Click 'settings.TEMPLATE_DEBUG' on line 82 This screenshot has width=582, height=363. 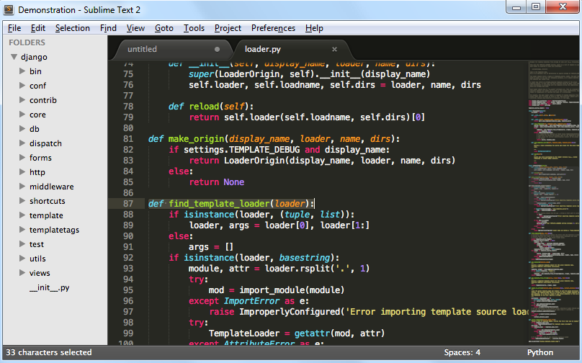coord(241,149)
